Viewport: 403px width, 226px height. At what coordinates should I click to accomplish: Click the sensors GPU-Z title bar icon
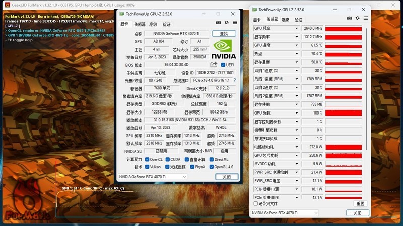(x=254, y=10)
